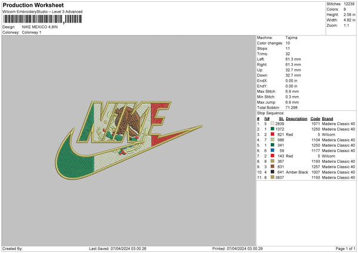
Task: Click the red swatch beside stitch count 143
Action: [273, 156]
